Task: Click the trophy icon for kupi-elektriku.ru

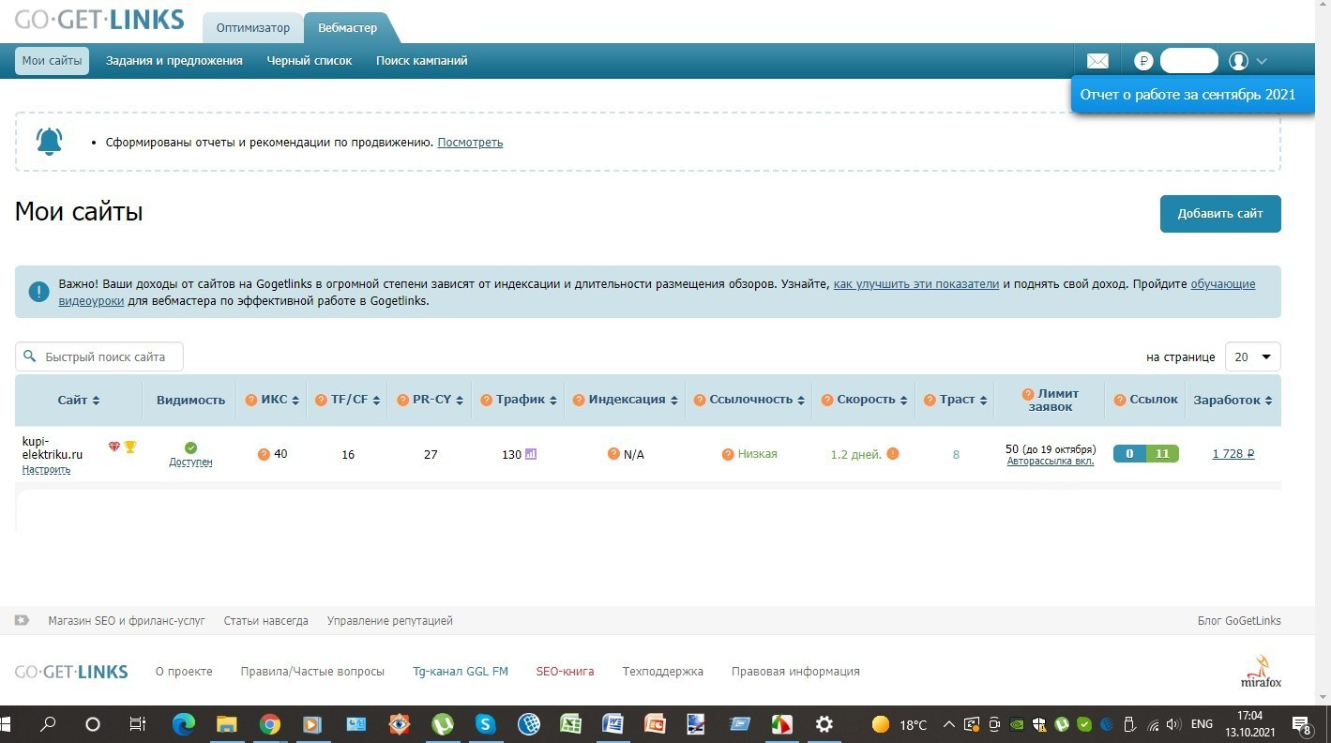Action: click(x=130, y=447)
